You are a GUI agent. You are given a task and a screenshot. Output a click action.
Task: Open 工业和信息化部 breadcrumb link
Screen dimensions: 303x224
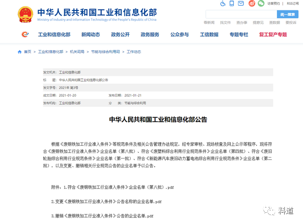click(51, 52)
